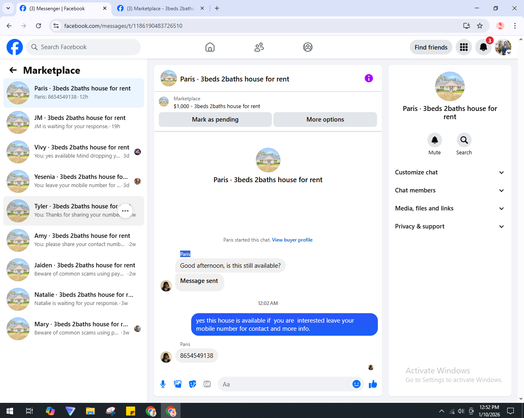The width and height of the screenshot is (524, 418).
Task: Reload the page
Action: coord(38,26)
